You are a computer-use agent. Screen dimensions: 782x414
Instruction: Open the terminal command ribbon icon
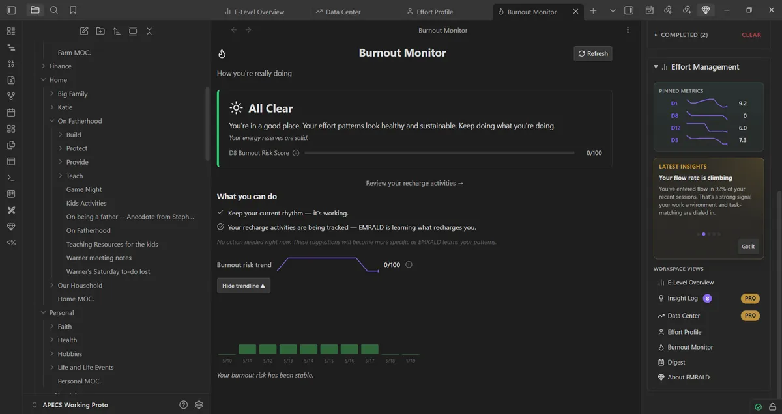(x=10, y=178)
